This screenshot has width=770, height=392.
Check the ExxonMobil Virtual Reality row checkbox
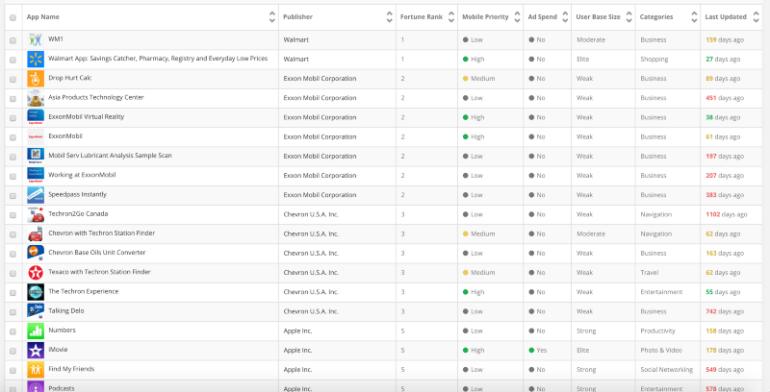[x=13, y=118]
